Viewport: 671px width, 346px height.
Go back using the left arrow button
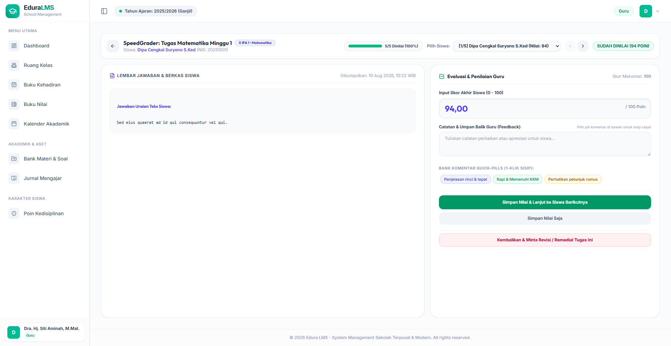(113, 46)
